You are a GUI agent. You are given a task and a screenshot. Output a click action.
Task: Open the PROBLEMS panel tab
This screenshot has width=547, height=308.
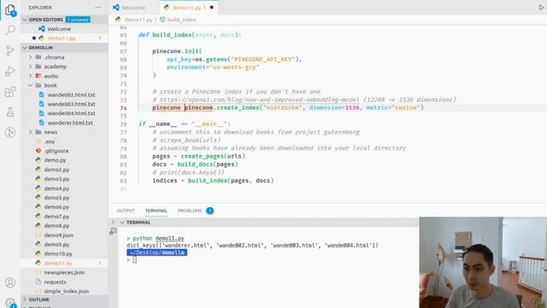click(190, 210)
